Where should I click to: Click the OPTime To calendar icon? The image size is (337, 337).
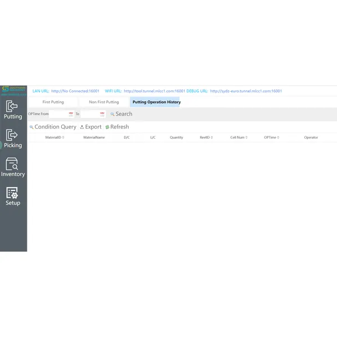tap(102, 114)
